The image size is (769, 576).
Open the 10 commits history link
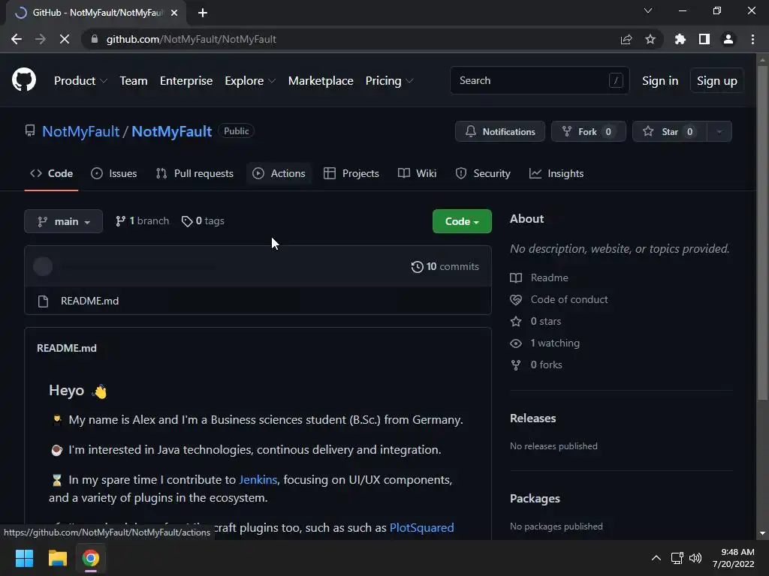coord(445,266)
